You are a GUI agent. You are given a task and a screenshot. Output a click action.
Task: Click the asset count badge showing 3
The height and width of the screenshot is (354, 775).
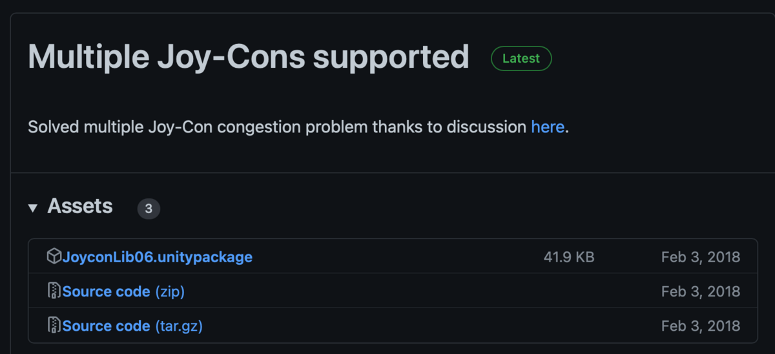149,209
